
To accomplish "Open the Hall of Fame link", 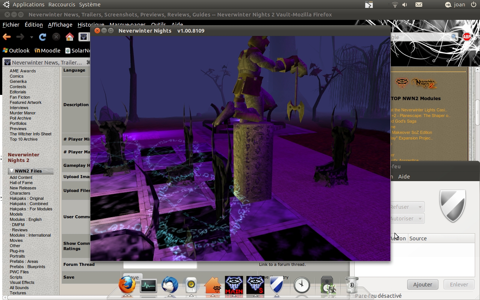I will pyautogui.click(x=21, y=183).
